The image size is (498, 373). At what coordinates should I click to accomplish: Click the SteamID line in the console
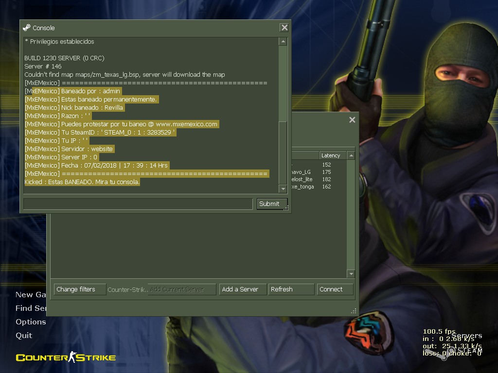(100, 132)
